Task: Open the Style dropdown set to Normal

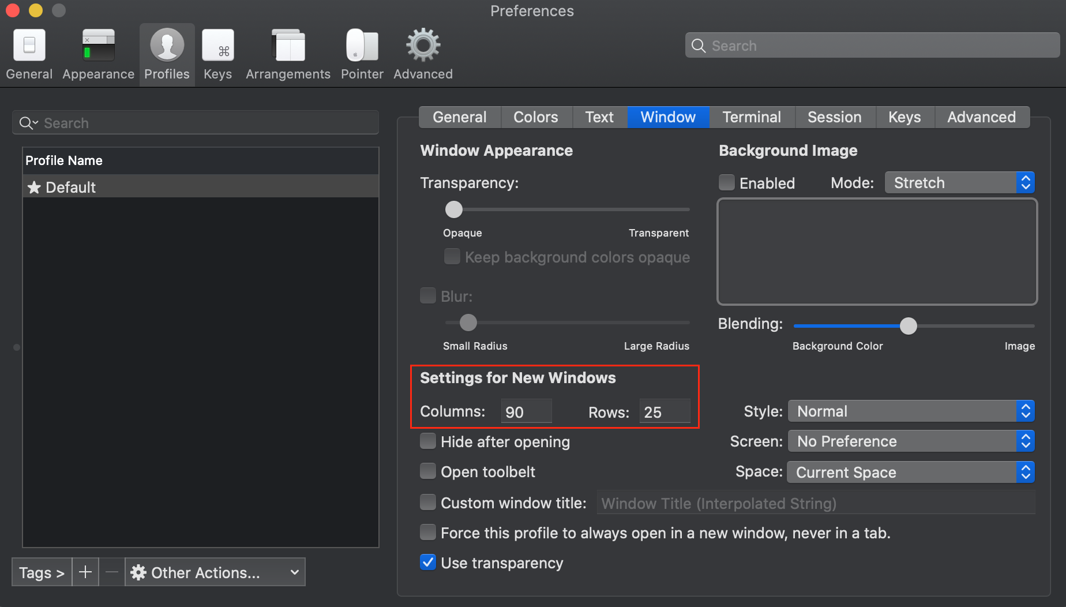Action: click(x=911, y=411)
